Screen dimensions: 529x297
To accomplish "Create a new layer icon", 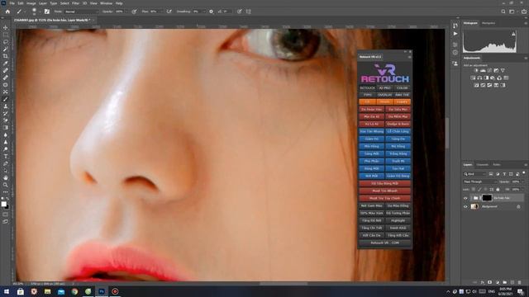I will pos(512,282).
